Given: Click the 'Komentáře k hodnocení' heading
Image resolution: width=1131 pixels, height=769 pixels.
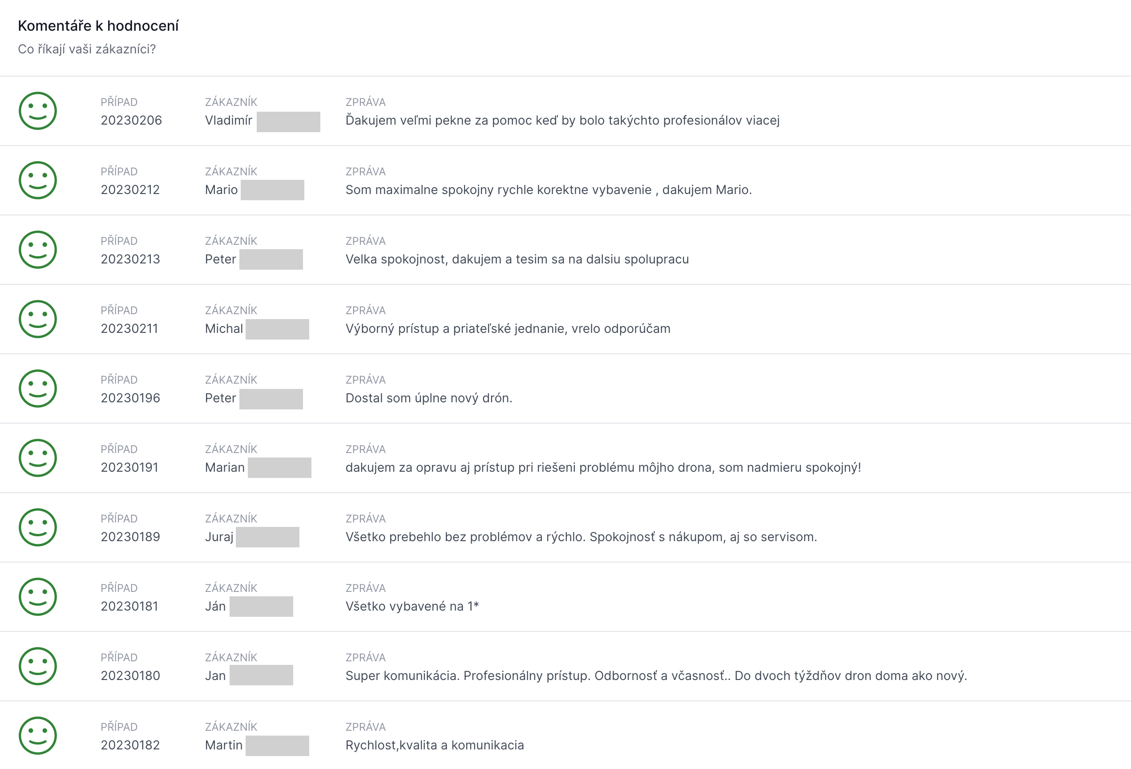Looking at the screenshot, I should tap(98, 26).
